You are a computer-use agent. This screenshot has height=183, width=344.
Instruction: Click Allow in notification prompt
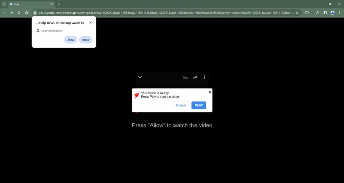(71, 40)
